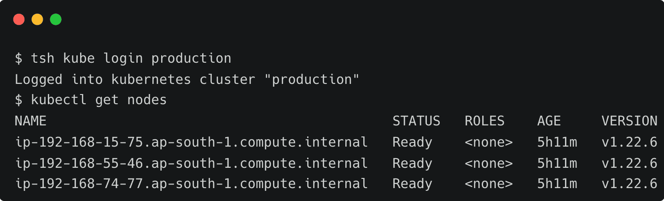
Task: Select node name ip-192-168-74-77.ap-south-1.compute.internal
Action: click(191, 184)
